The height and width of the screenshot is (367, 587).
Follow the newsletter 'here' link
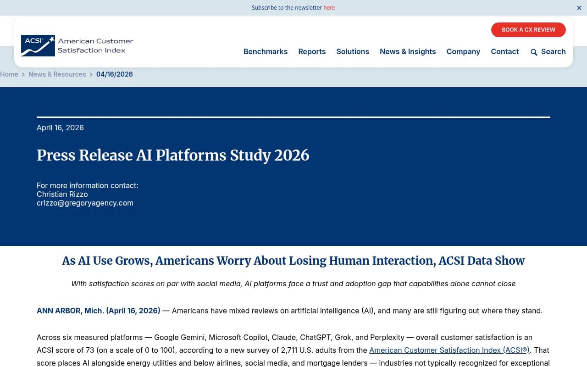coord(329,8)
